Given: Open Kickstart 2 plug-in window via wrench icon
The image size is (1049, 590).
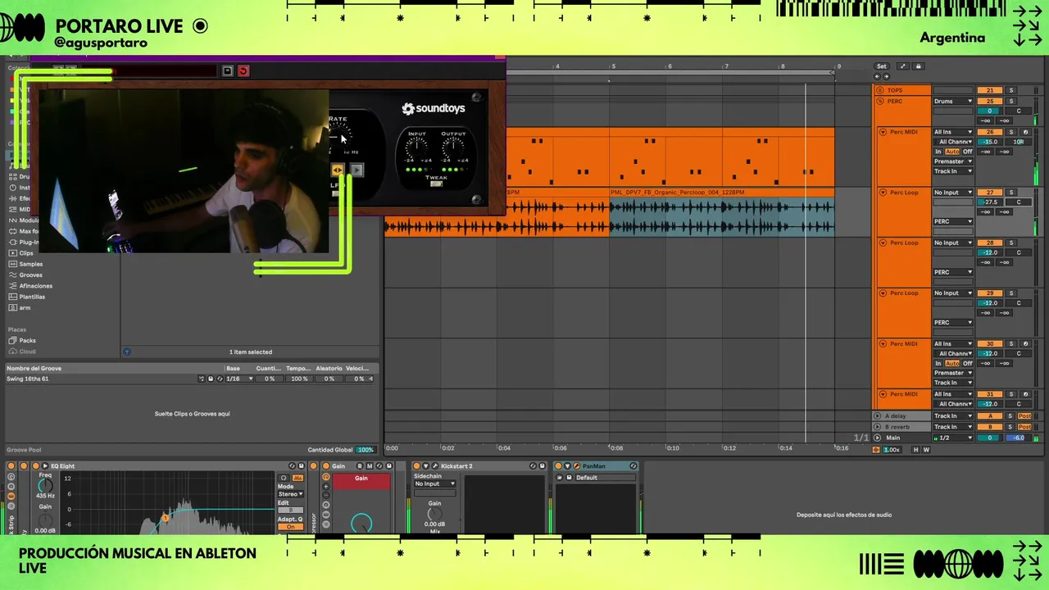Looking at the screenshot, I should (x=435, y=466).
